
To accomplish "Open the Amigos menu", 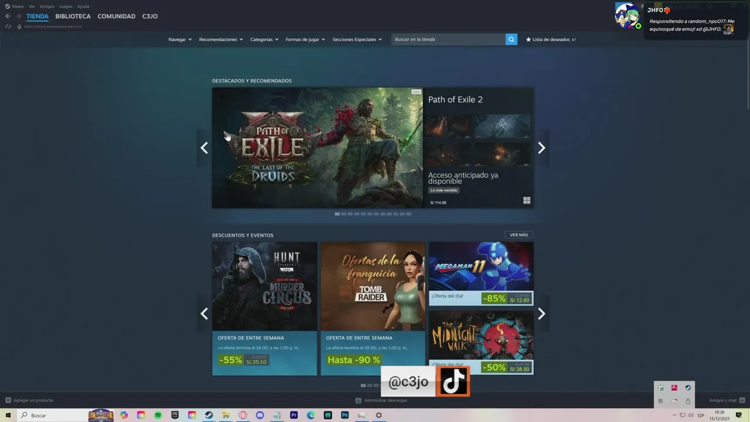I will pos(47,6).
